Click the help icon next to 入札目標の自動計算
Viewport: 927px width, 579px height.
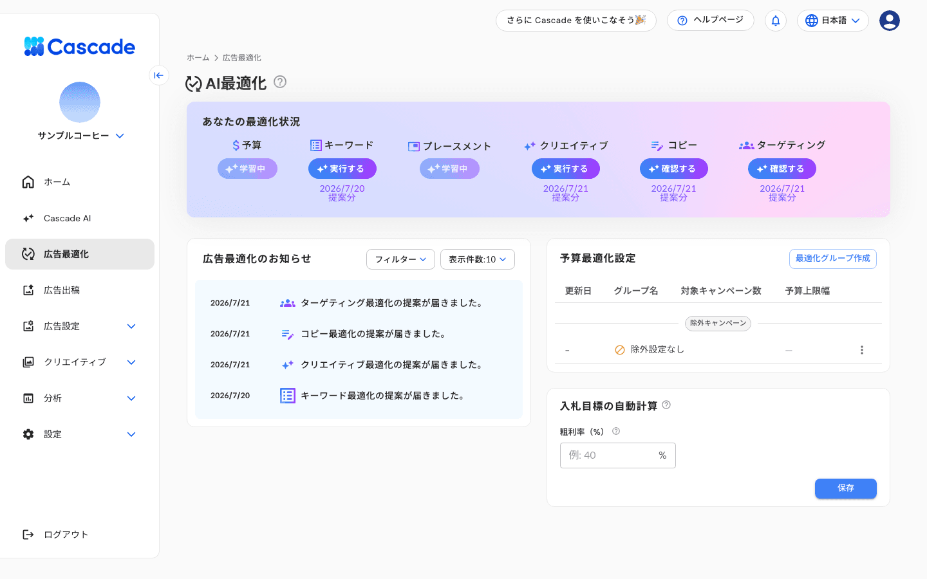point(666,405)
